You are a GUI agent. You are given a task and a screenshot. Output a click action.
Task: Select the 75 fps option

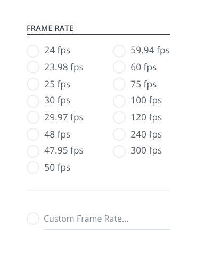click(x=119, y=84)
